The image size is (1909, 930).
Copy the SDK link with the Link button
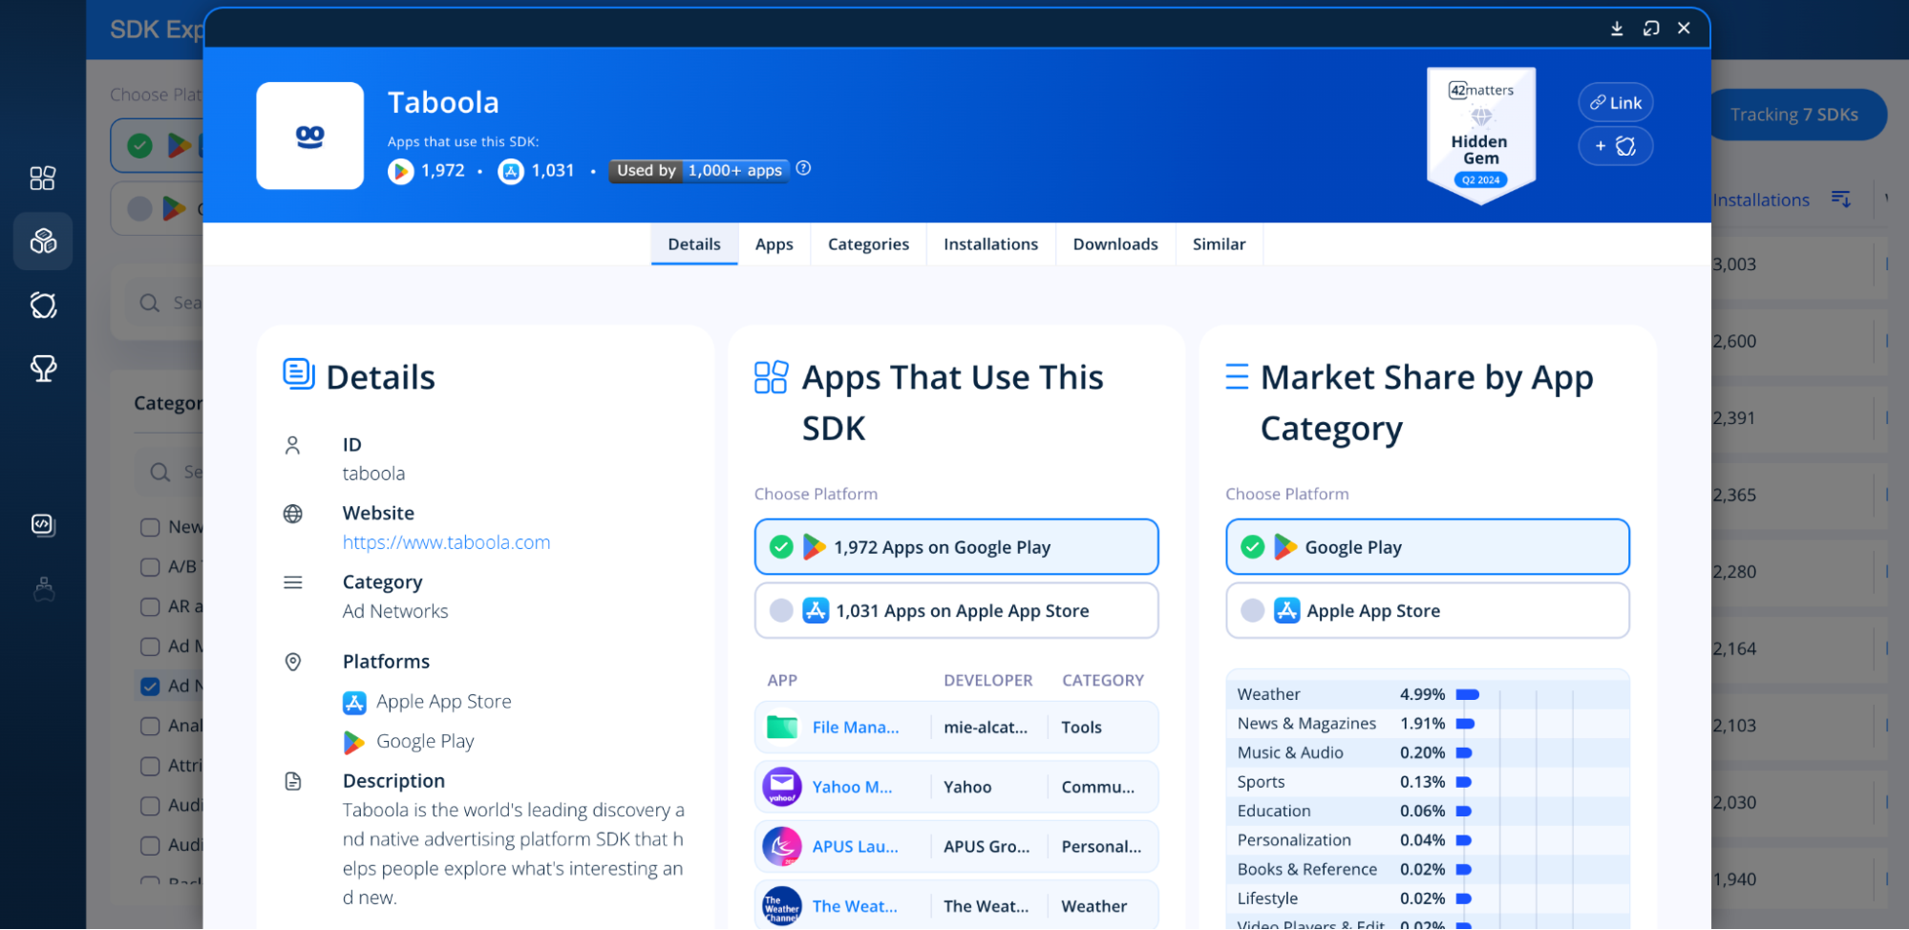click(1616, 102)
